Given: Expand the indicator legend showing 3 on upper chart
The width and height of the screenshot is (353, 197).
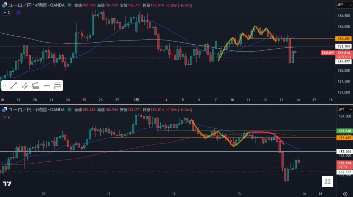Looking at the screenshot, I should pyautogui.click(x=7, y=13).
